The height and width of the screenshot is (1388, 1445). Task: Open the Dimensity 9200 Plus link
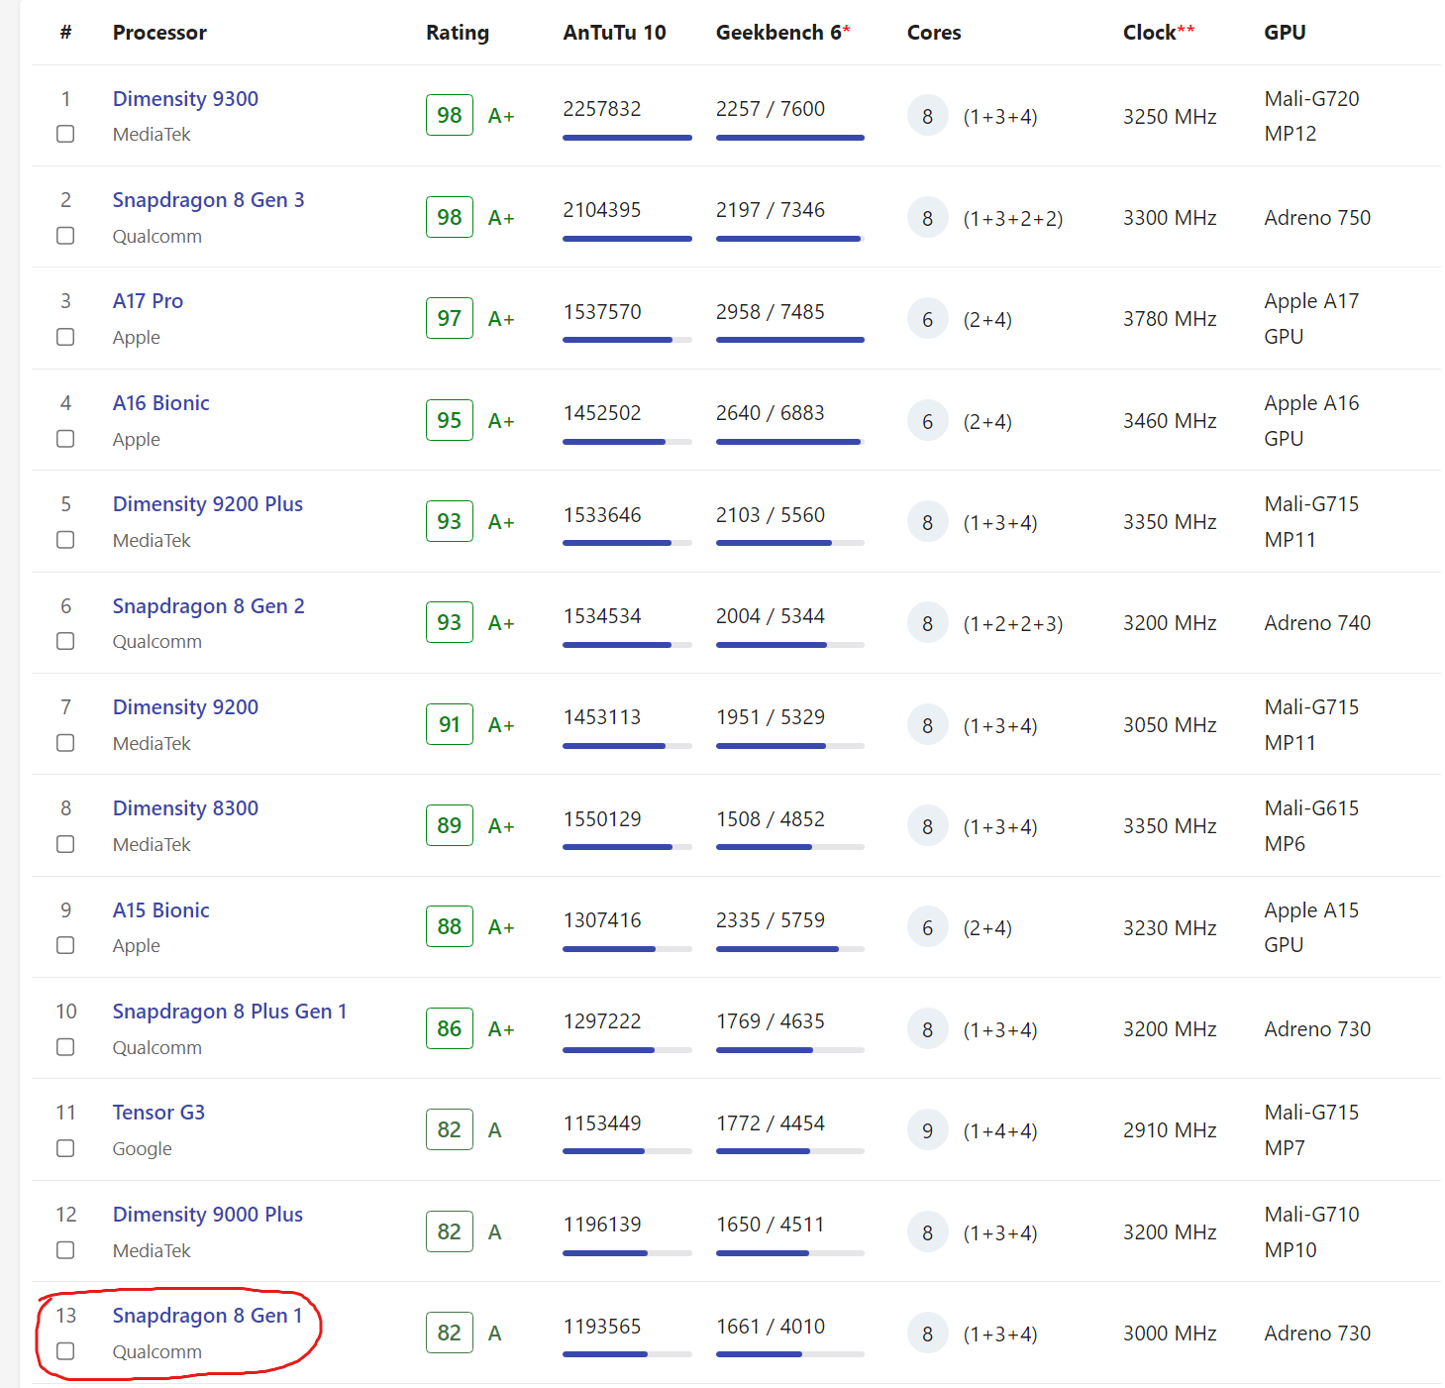click(x=208, y=504)
